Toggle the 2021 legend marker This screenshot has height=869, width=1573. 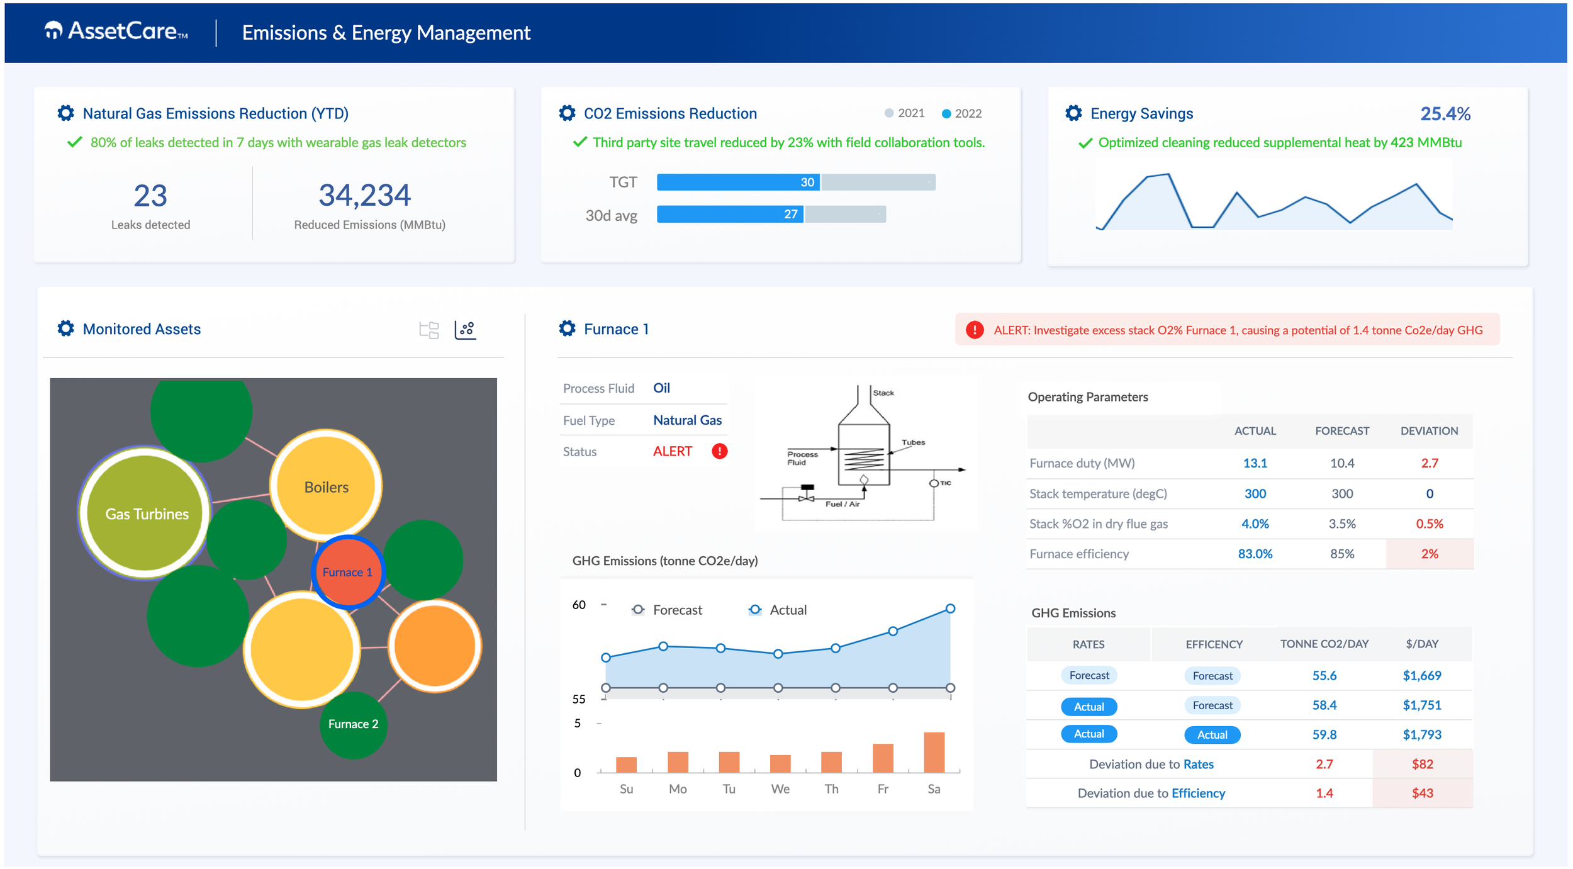889,113
